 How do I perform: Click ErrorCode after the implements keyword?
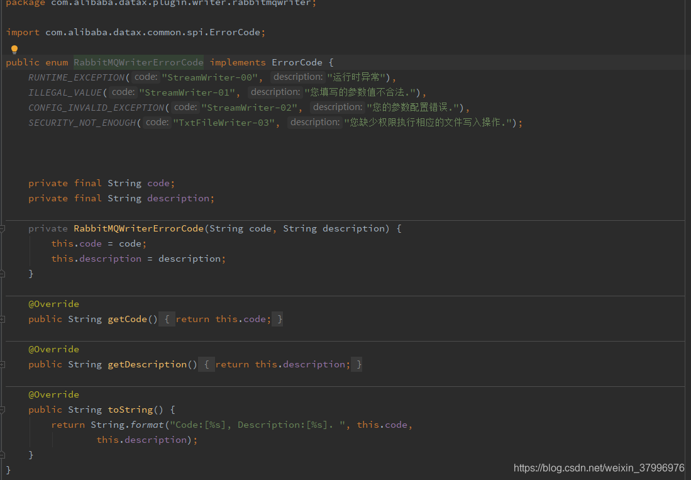coord(297,62)
